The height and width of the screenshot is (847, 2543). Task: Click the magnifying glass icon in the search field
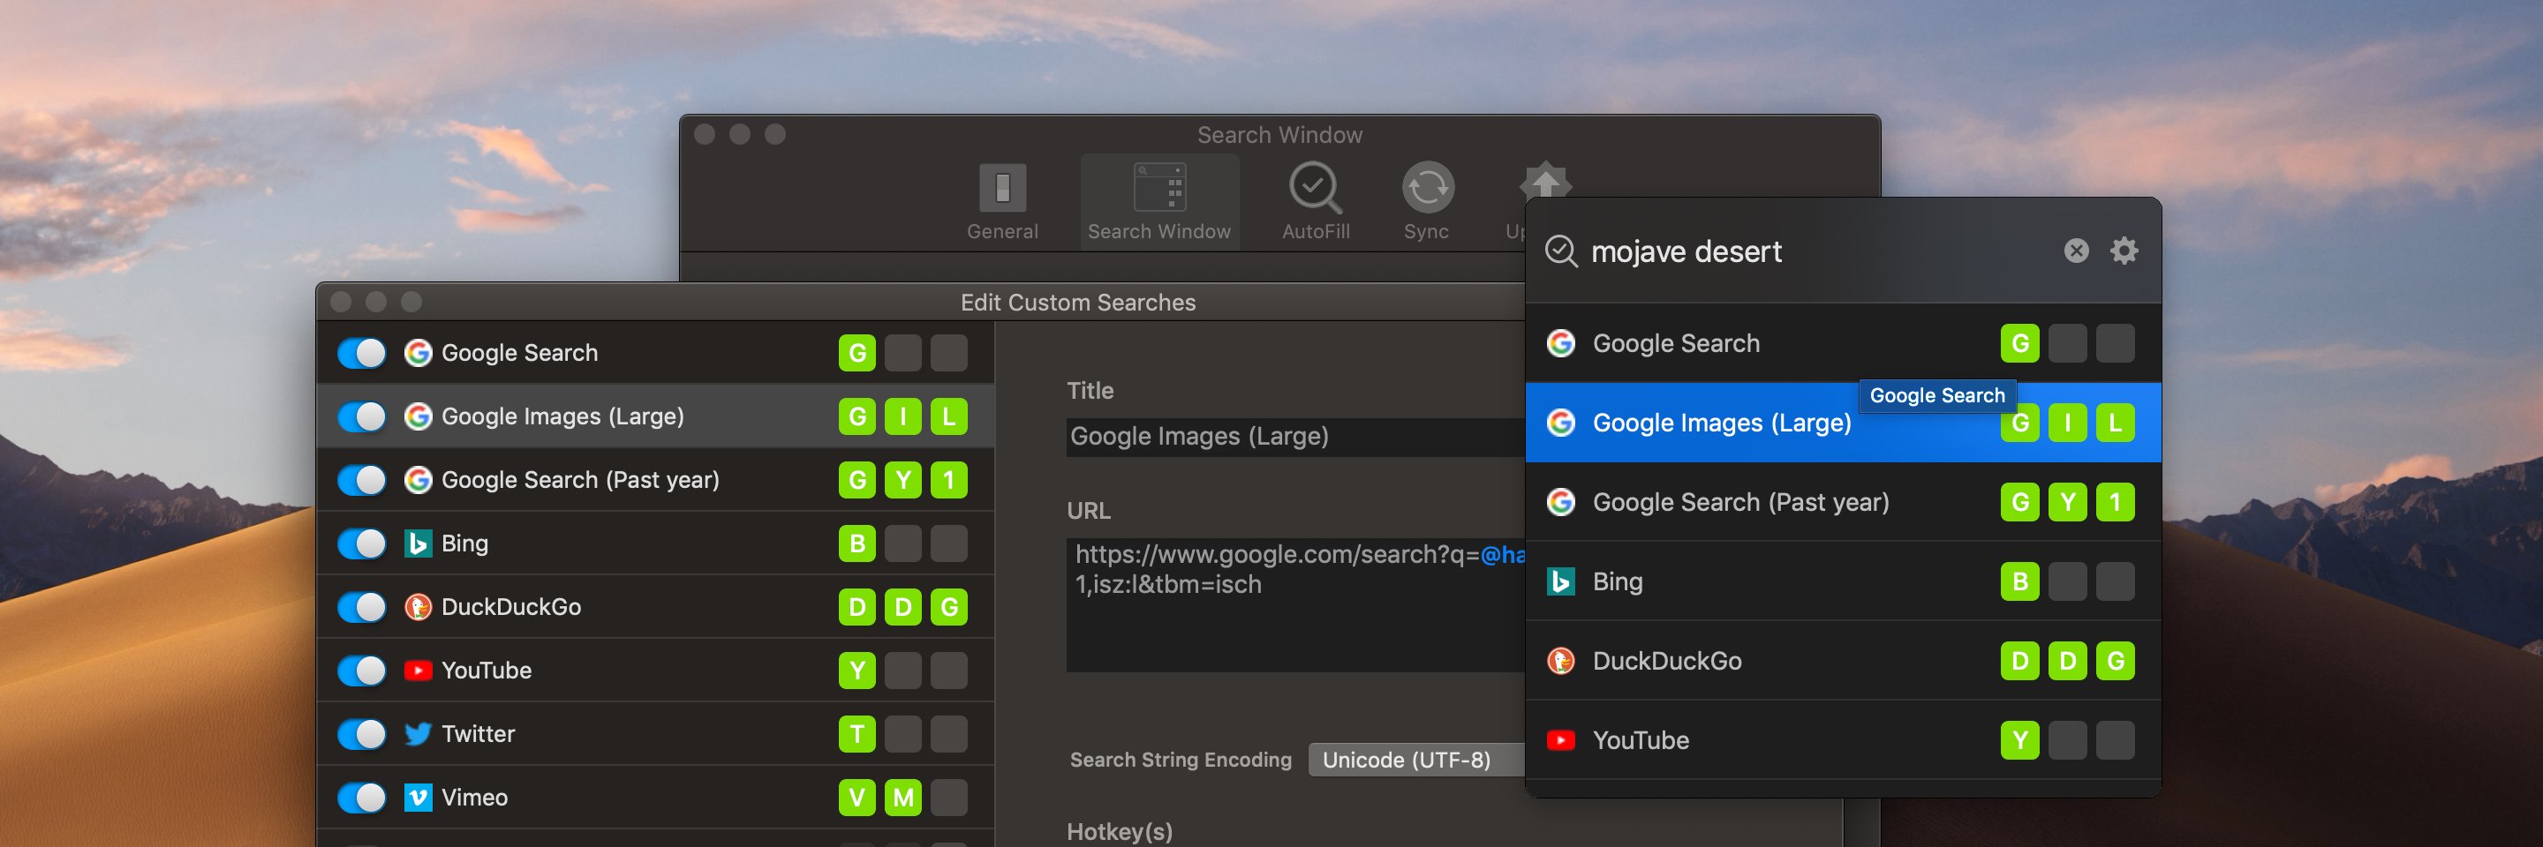pyautogui.click(x=1561, y=251)
